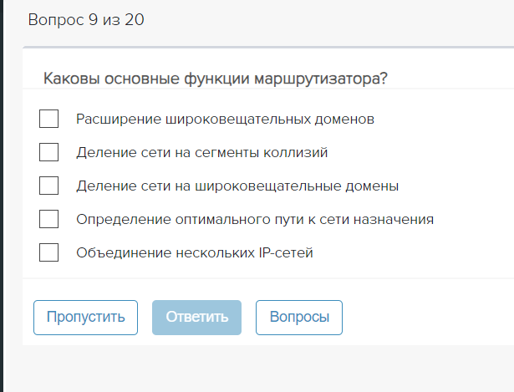
Task: Click answer text Определение оптимального пути к сети назначения
Action: 254,219
